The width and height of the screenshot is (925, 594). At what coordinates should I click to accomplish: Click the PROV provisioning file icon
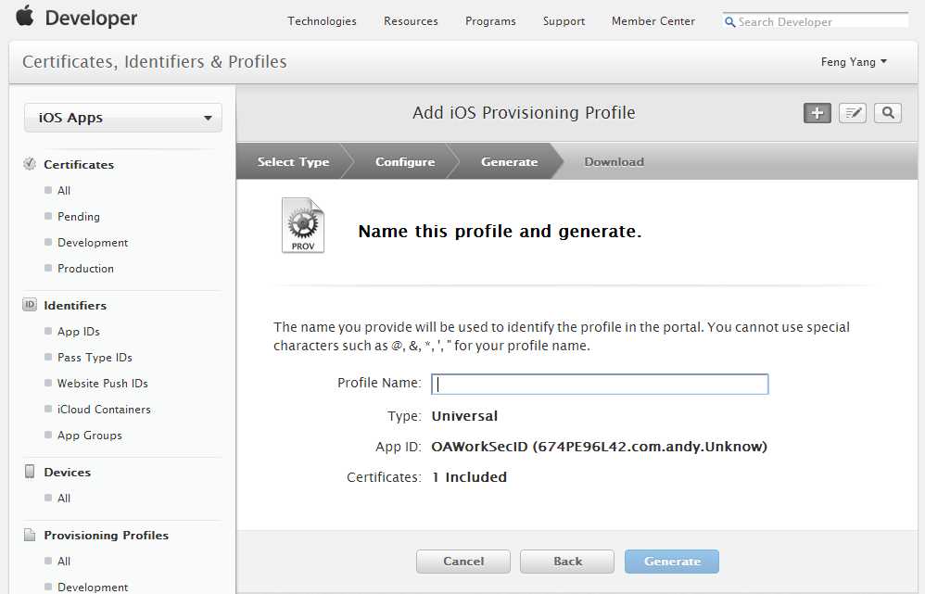click(x=303, y=226)
